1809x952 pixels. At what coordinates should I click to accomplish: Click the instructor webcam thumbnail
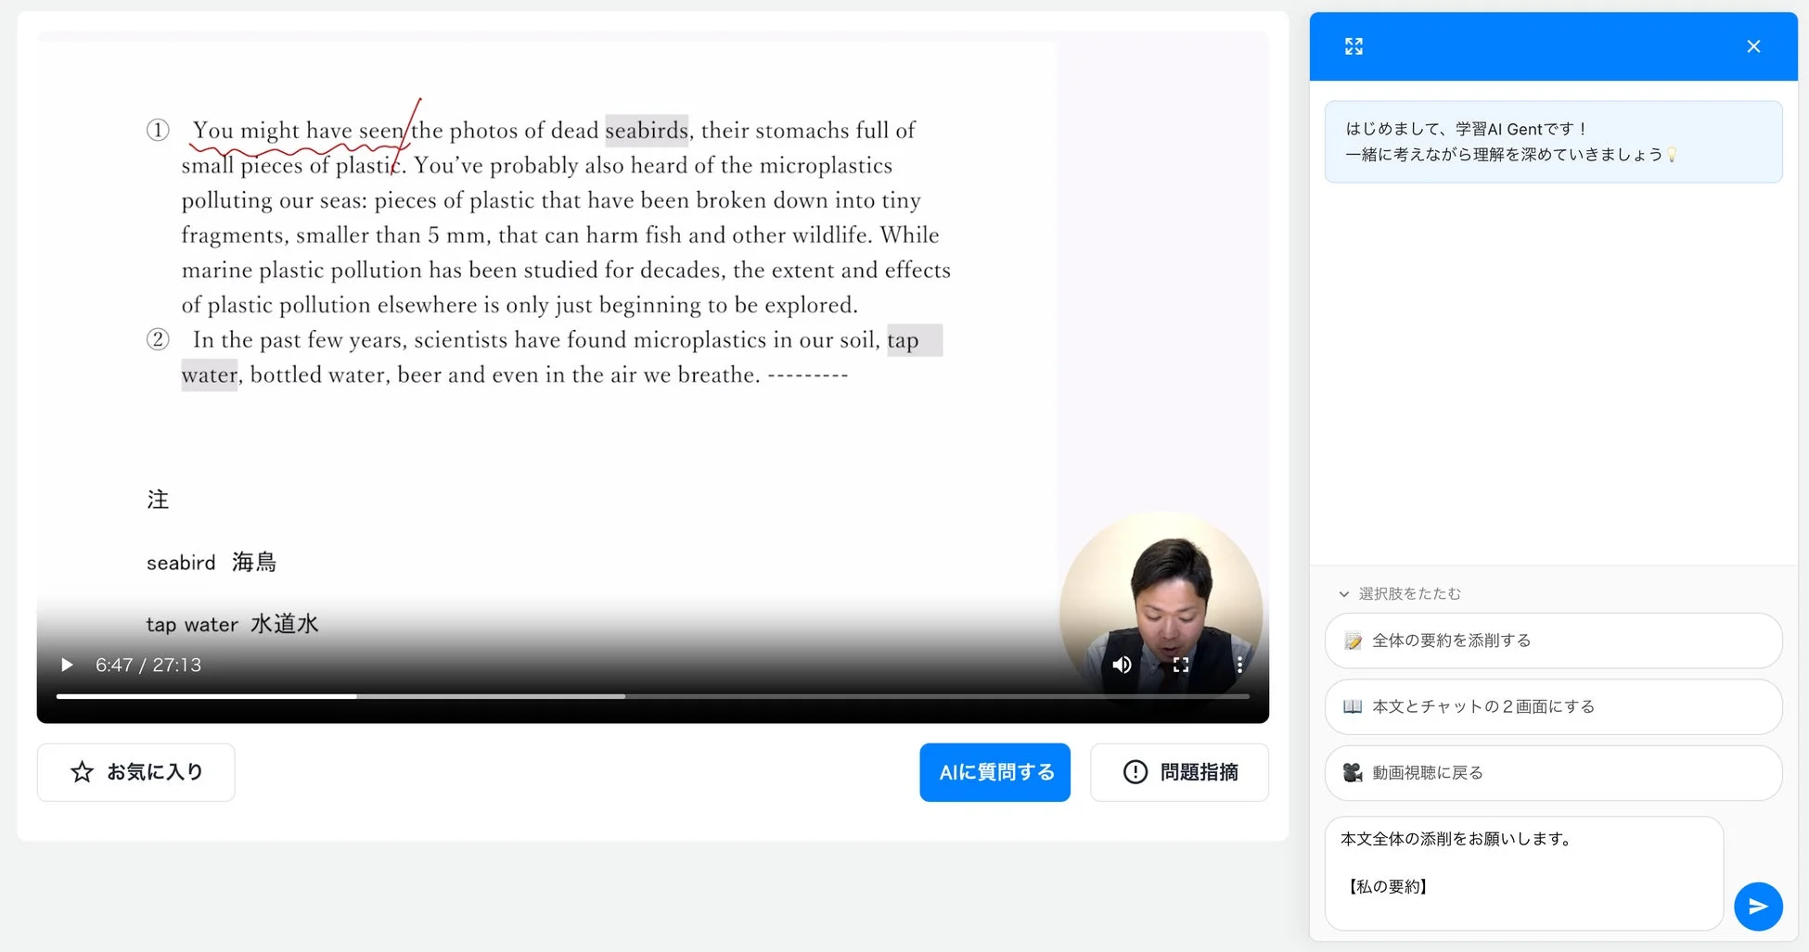click(1161, 612)
